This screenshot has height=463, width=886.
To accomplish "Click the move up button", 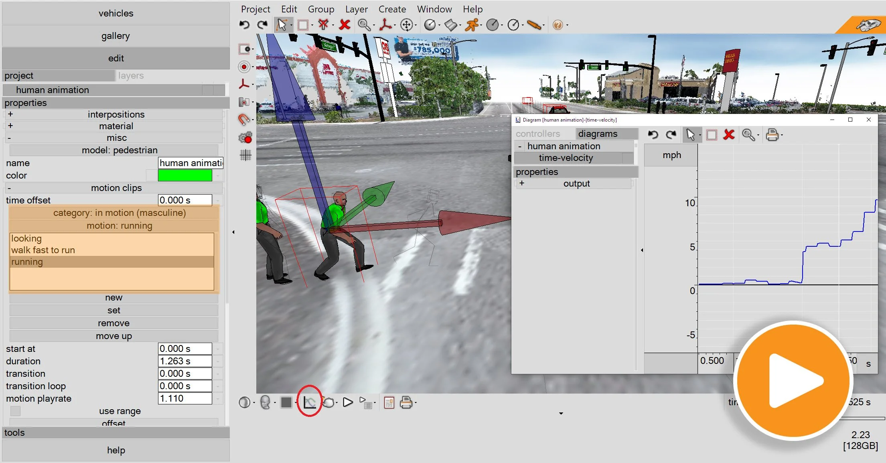I will pos(114,336).
